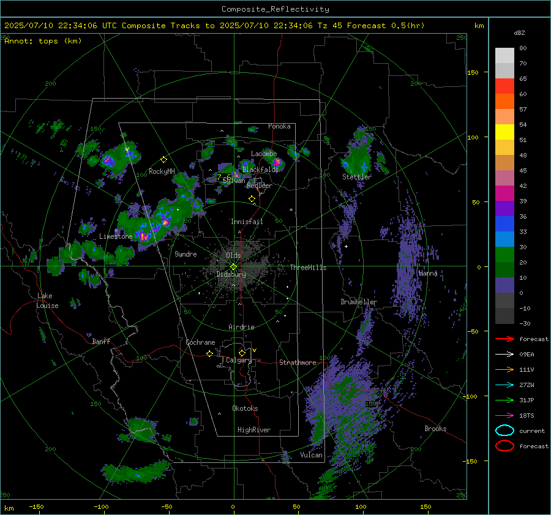Pick the yellow 54-51 dBZ color swatch
551x515 pixels.
[504, 132]
